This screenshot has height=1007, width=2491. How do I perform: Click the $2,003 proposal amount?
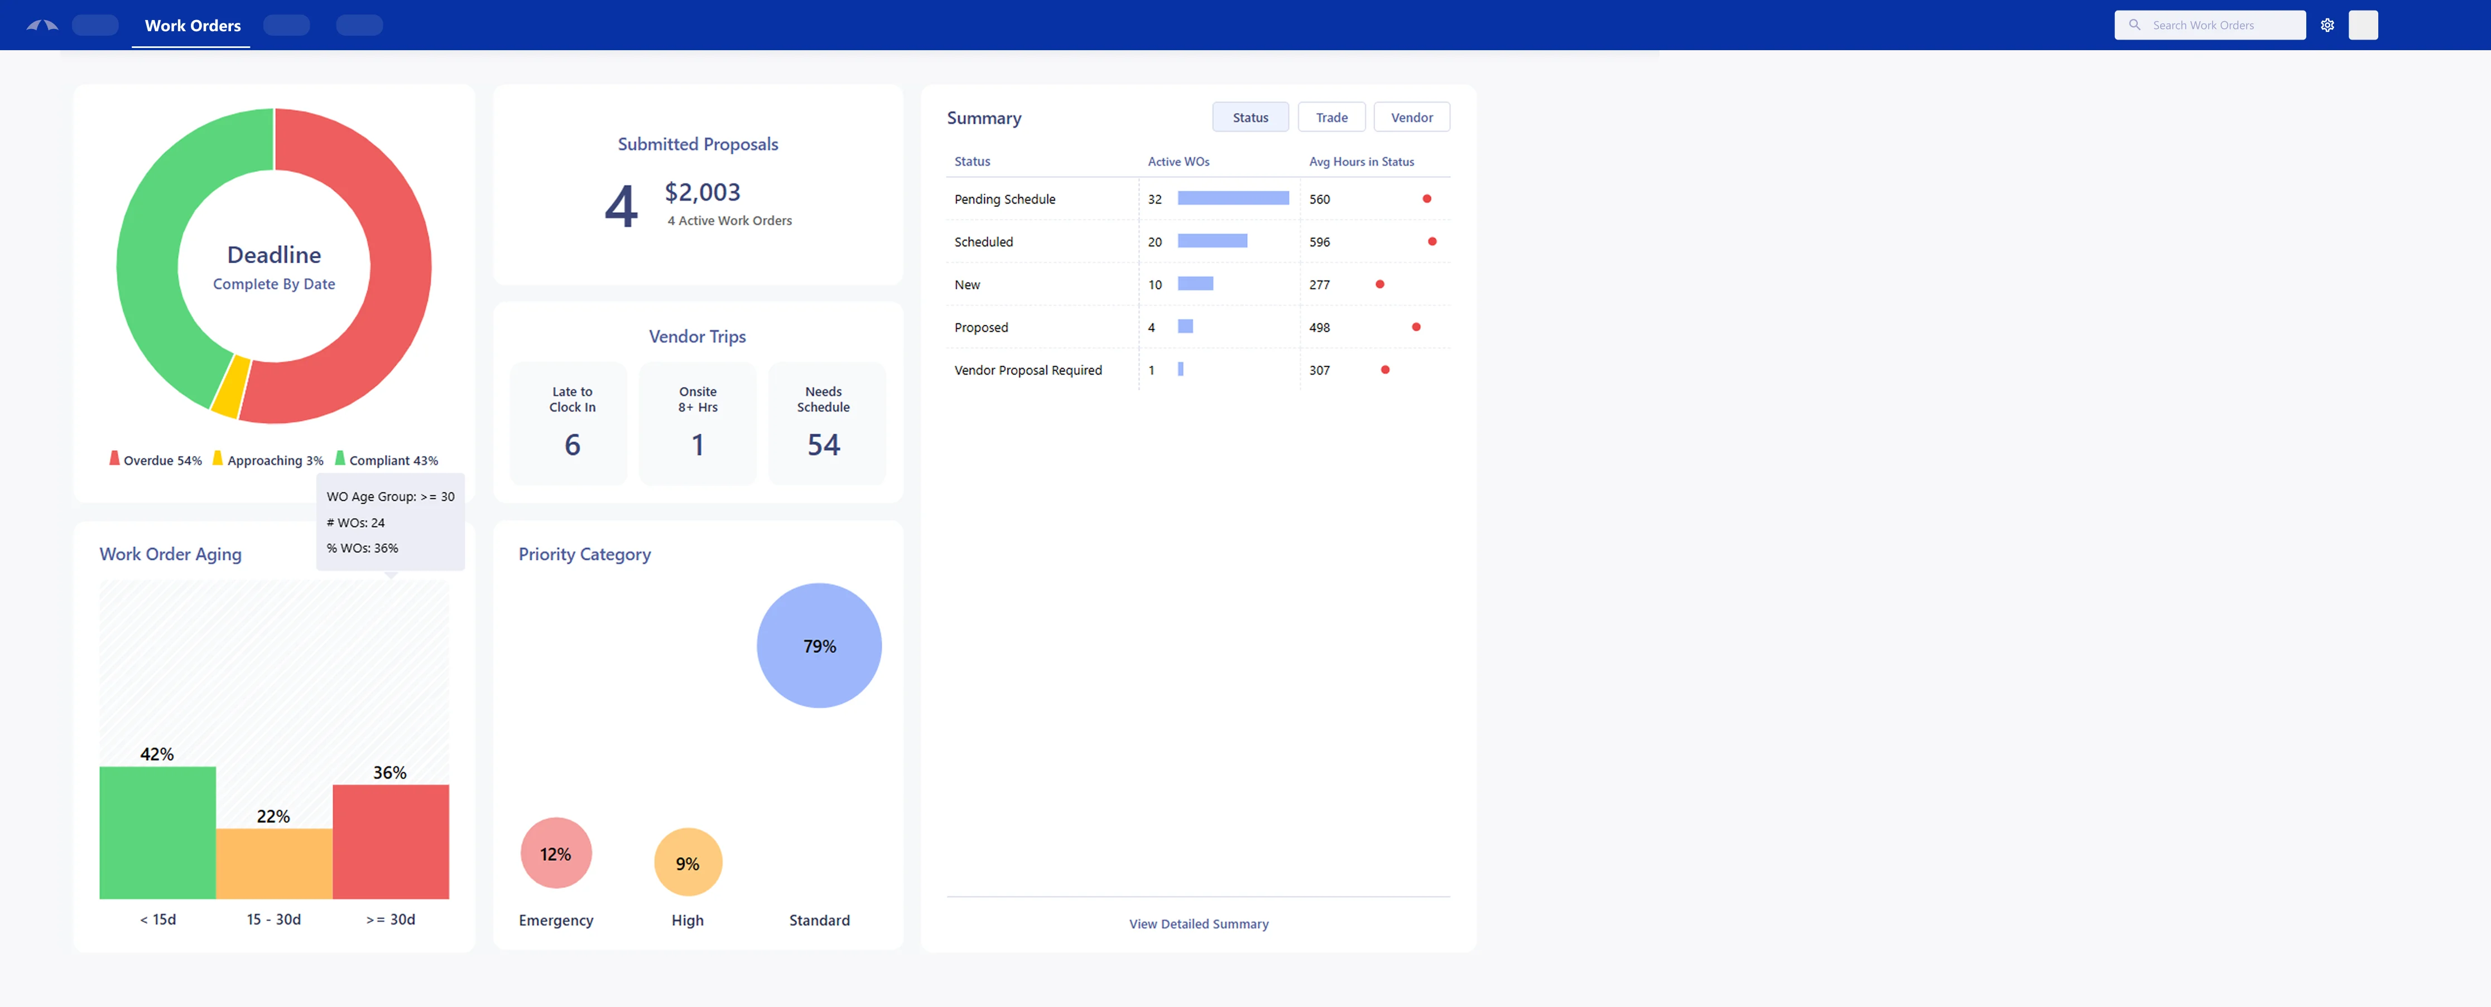coord(702,192)
